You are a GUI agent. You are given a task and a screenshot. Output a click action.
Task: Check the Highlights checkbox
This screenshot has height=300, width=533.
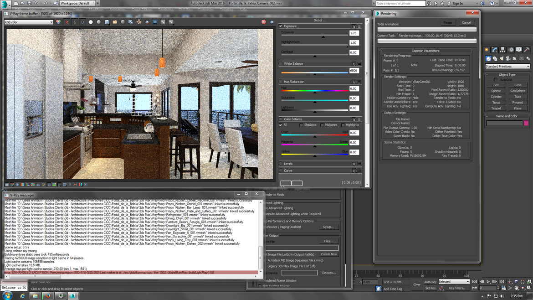[343, 125]
